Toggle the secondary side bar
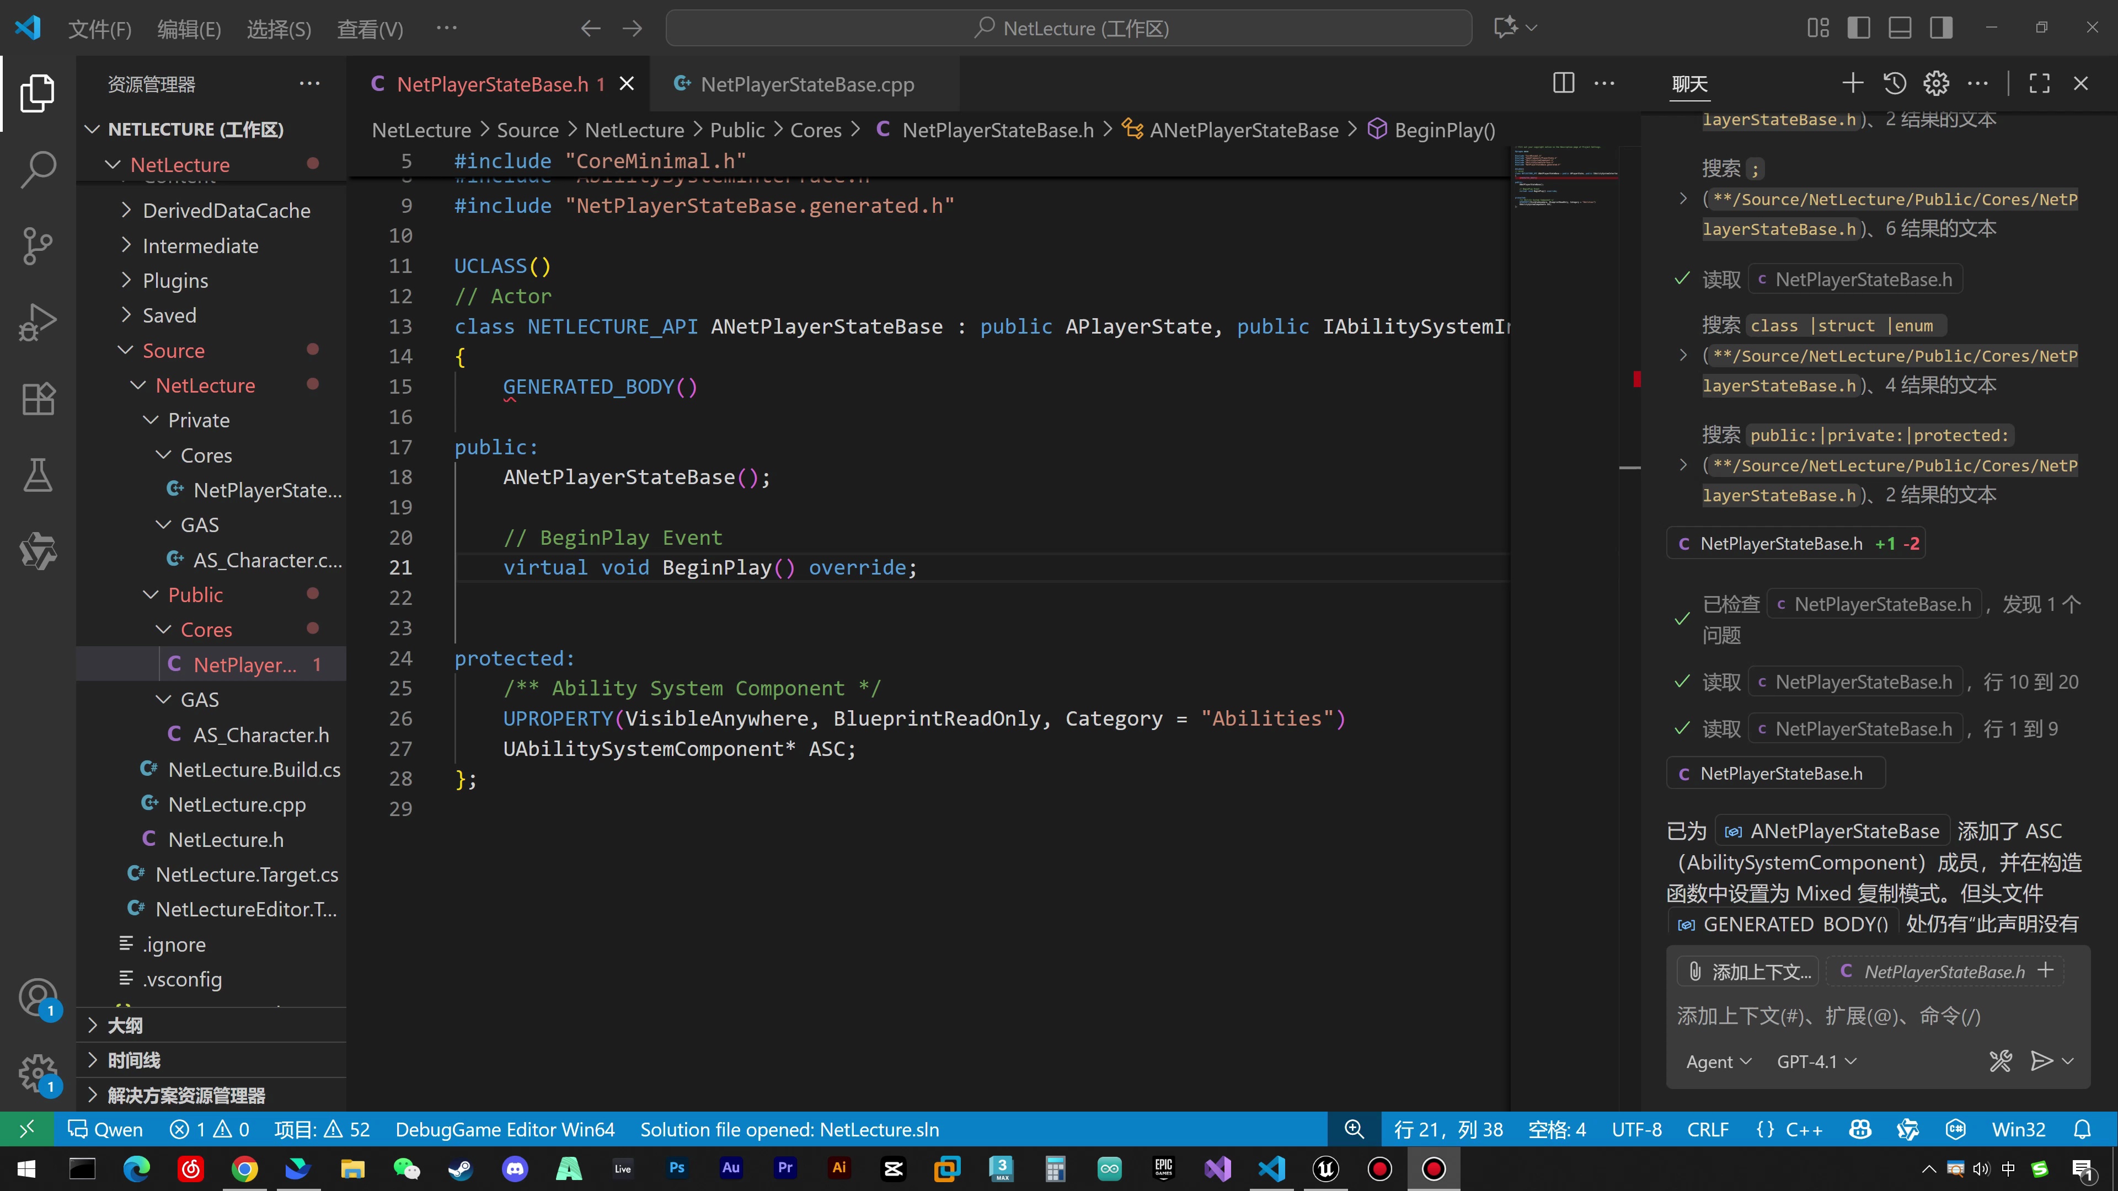The height and width of the screenshot is (1191, 2118). (x=1941, y=28)
